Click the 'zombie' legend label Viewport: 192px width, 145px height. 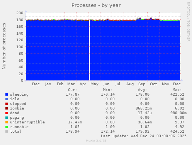[x=17, y=108]
